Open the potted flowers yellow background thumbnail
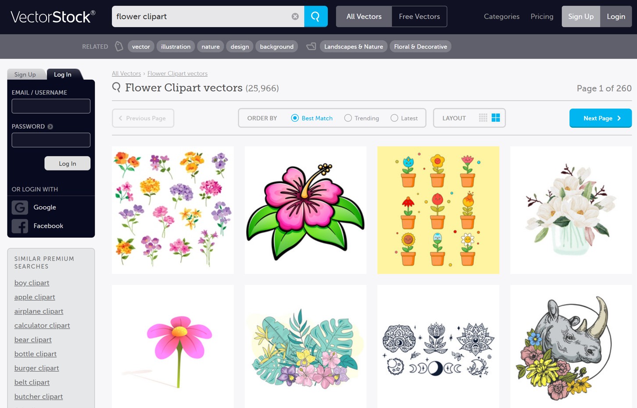The image size is (637, 408). point(438,210)
